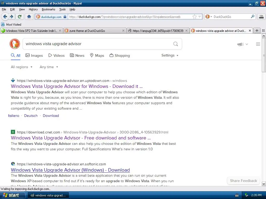
Task: Click the scrollbar up arrow
Action: (264, 36)
